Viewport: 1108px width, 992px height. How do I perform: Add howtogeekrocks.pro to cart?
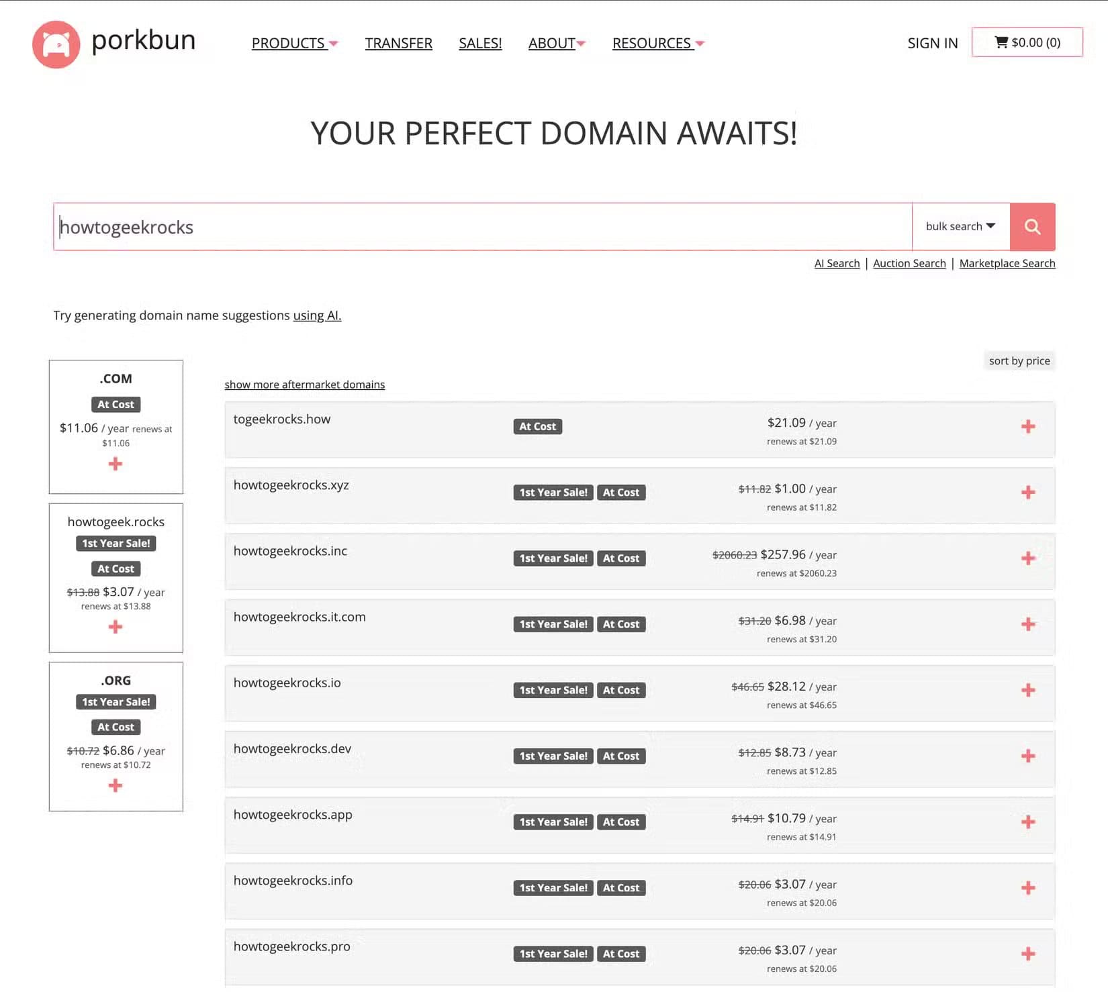[x=1028, y=954]
